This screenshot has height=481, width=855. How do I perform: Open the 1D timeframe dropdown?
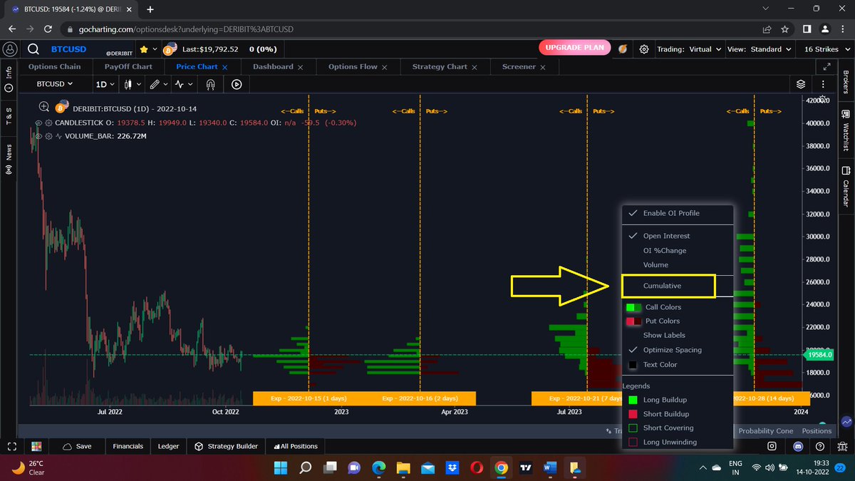[x=104, y=84]
